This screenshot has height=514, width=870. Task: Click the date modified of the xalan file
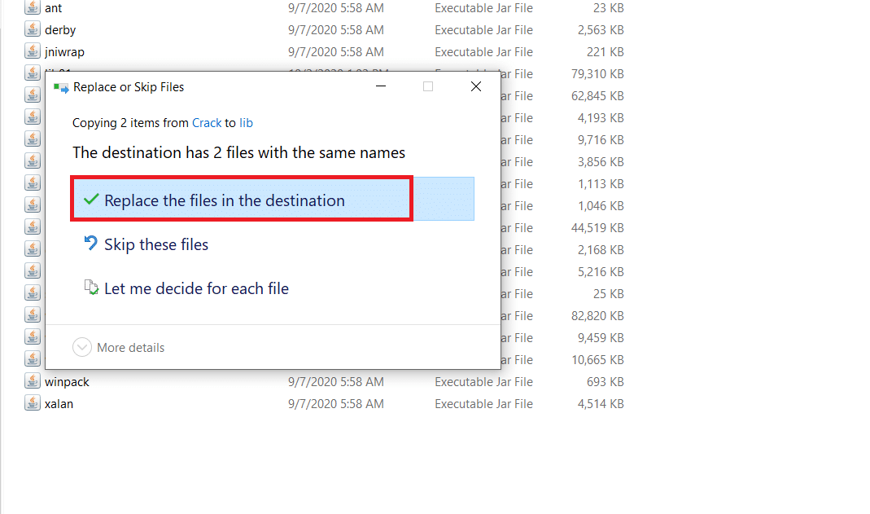click(x=335, y=404)
